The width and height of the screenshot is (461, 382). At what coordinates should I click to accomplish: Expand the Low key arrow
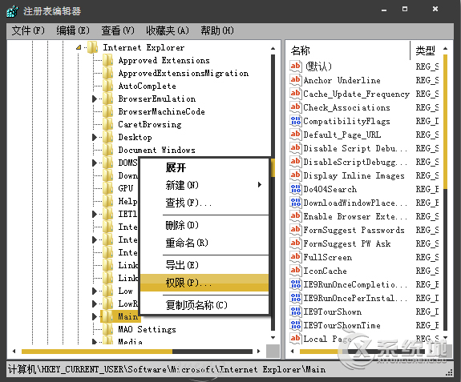click(x=95, y=291)
